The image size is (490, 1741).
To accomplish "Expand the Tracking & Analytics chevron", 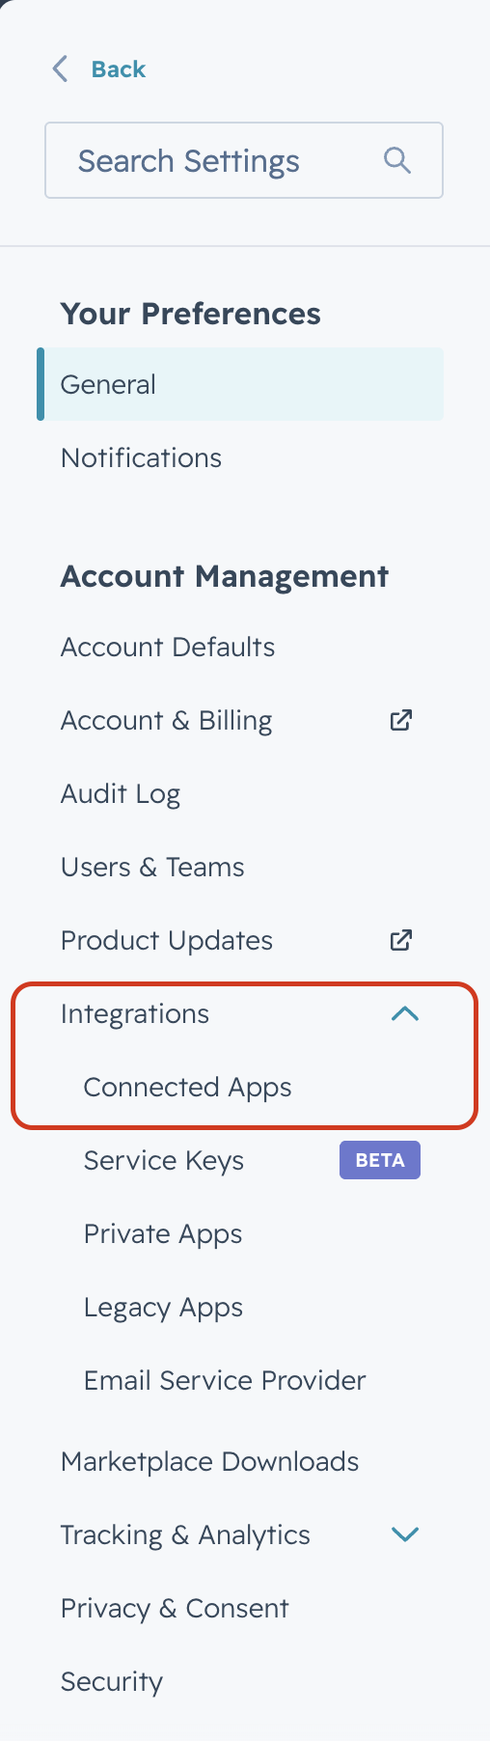I will 405,1534.
